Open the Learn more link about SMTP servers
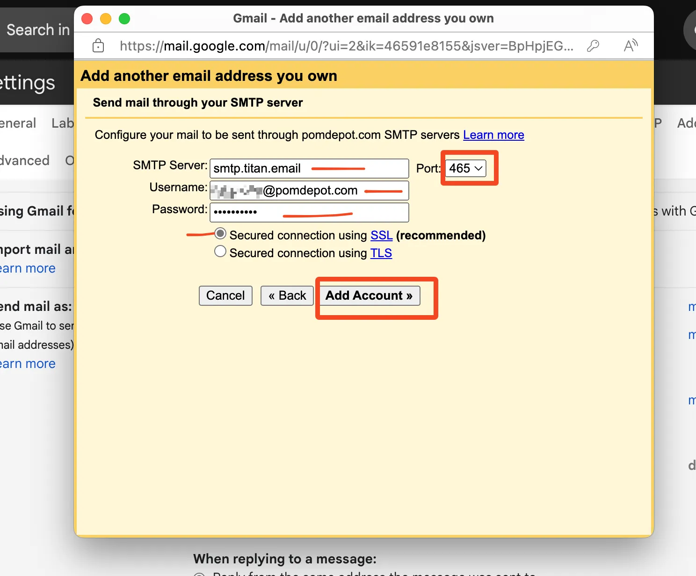 coord(493,135)
